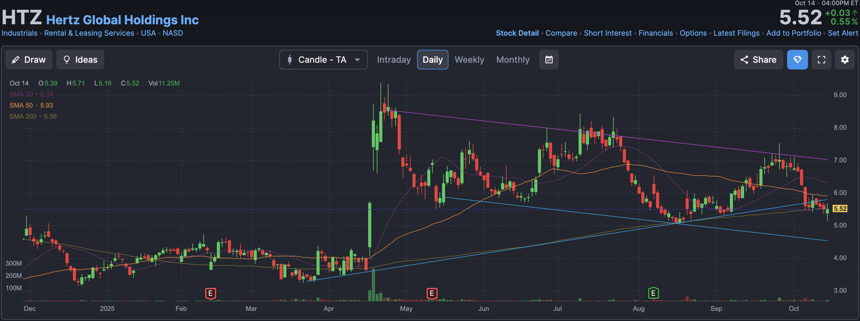Set Alert for HTZ
This screenshot has height=321, width=860.
coord(843,33)
